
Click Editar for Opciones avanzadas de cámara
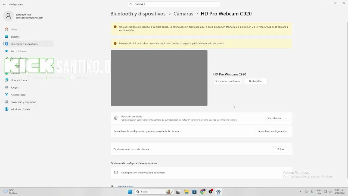281,149
